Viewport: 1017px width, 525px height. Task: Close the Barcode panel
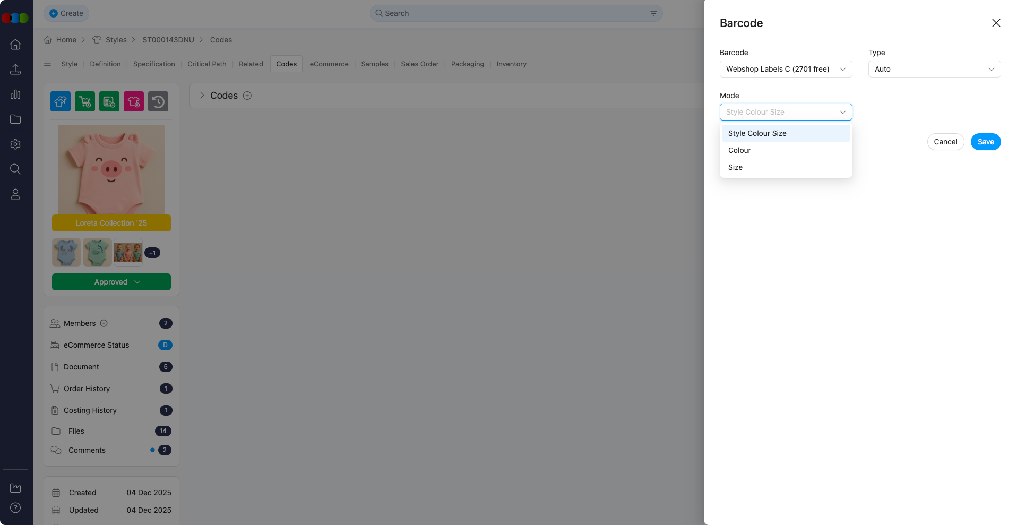tap(996, 23)
